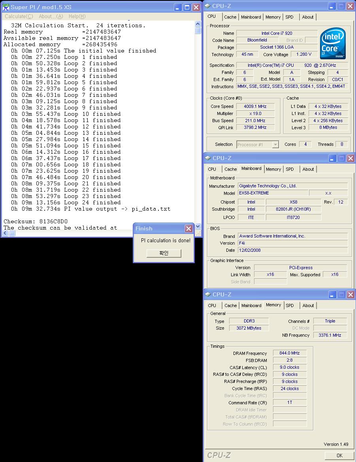This screenshot has height=462, width=356.
Task: Click the Multiplier value x 19.0
Action: (x=255, y=113)
